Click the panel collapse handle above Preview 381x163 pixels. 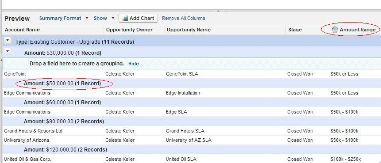pos(218,11)
